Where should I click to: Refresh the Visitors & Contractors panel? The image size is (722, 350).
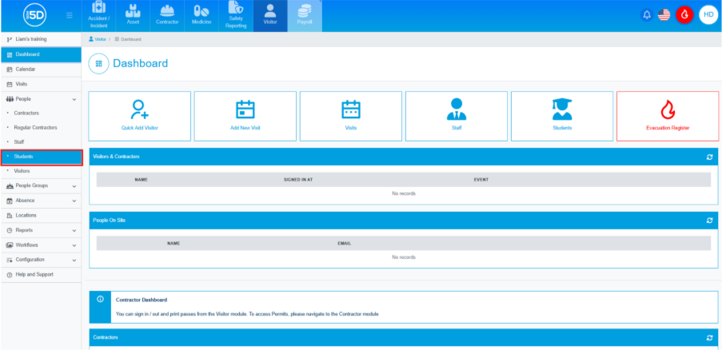click(709, 157)
